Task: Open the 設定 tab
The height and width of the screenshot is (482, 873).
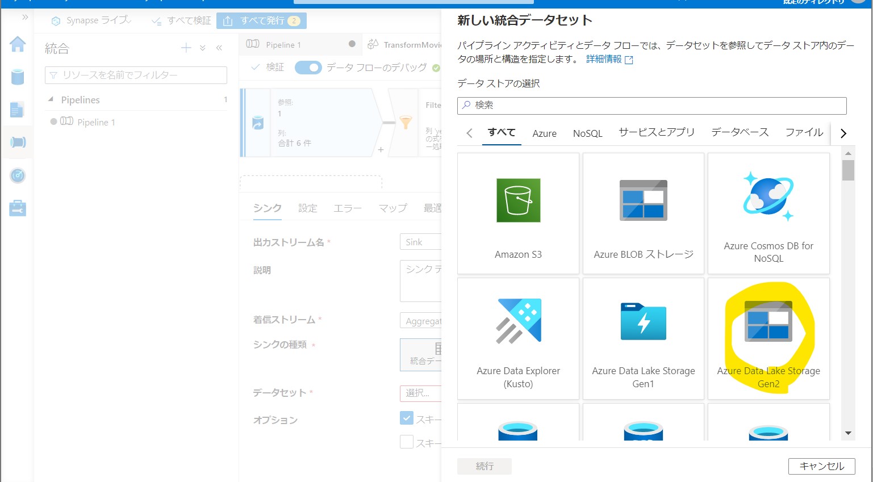Action: [308, 208]
